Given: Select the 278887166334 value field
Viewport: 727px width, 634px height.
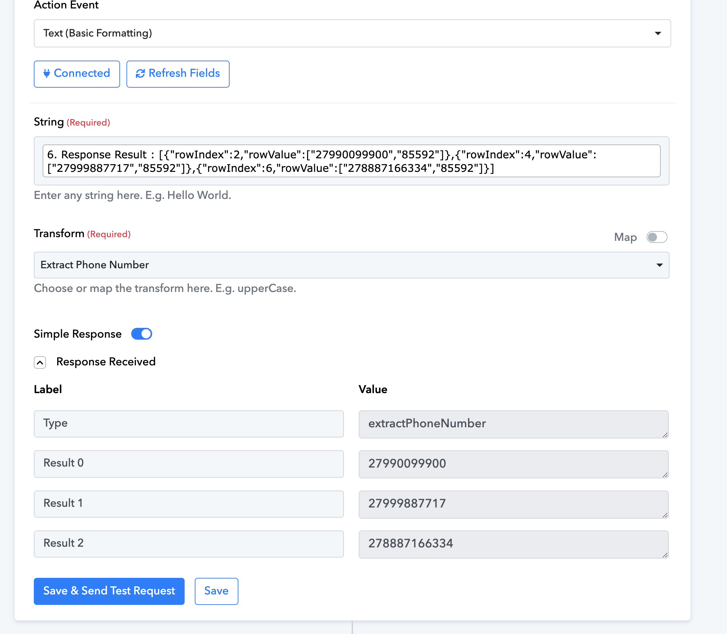Looking at the screenshot, I should click(x=513, y=544).
